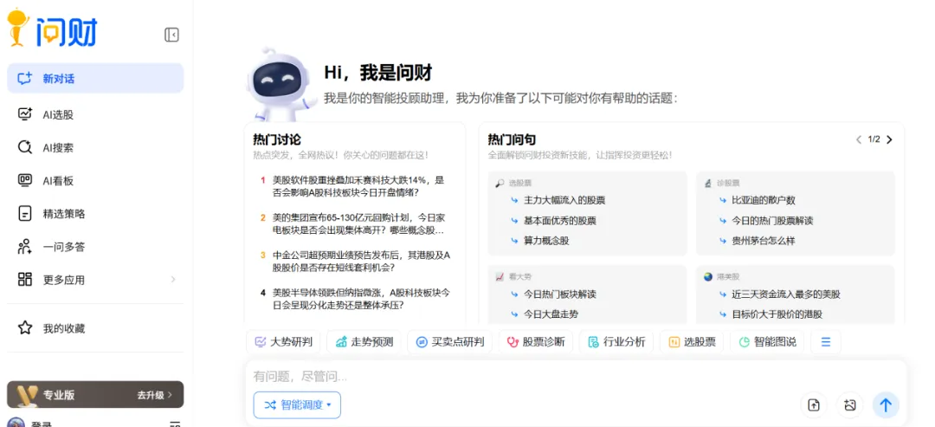Click the screenshot capture icon

[850, 405]
